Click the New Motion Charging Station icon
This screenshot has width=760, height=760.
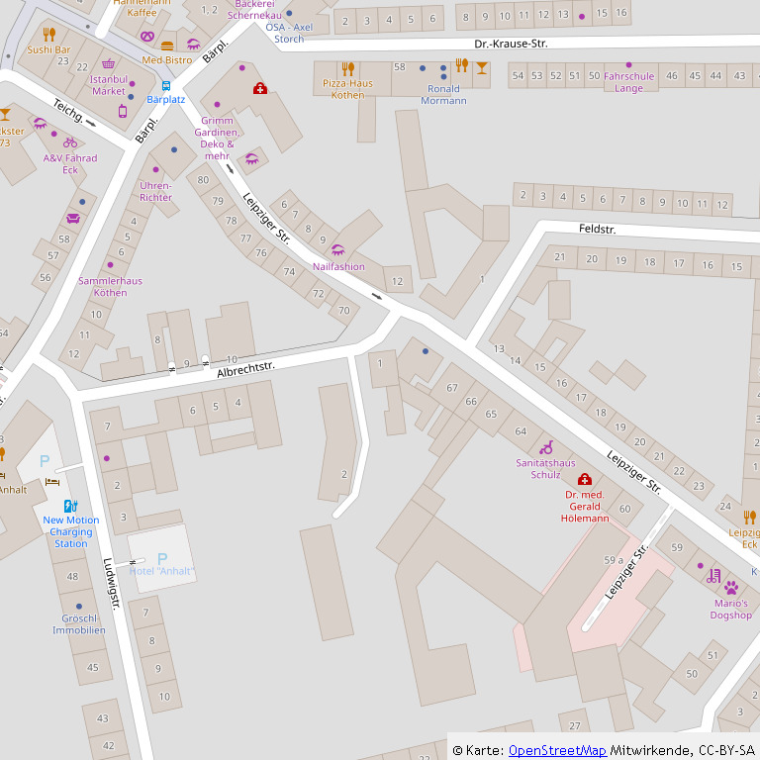[71, 506]
